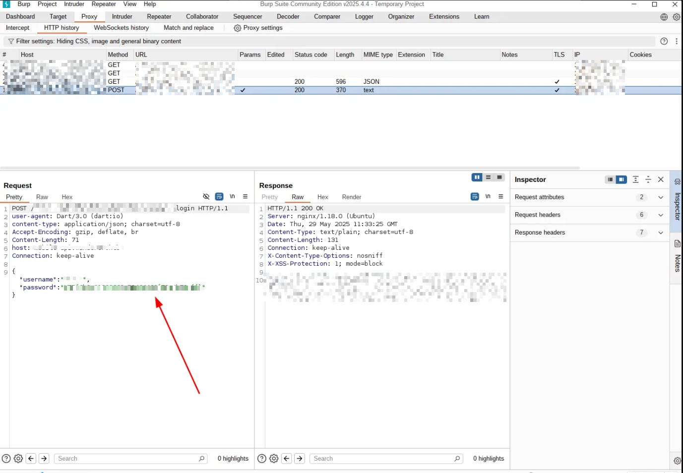
Task: Open Inspector side tab
Action: pyautogui.click(x=677, y=201)
